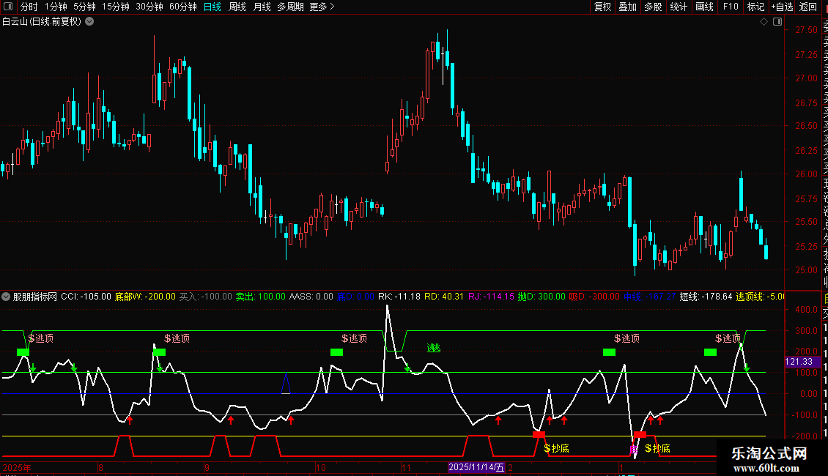828x476 pixels.
Task: Click the 返回 back button
Action: (x=807, y=7)
